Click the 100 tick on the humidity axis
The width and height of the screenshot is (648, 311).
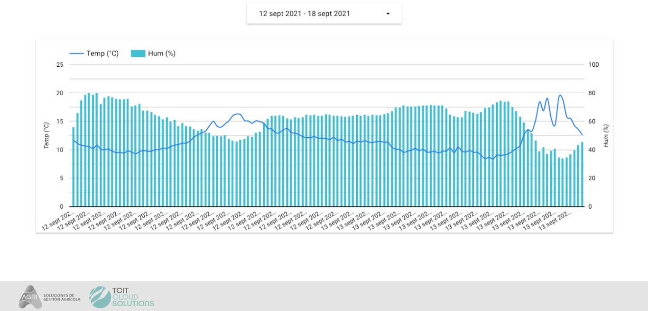pyautogui.click(x=593, y=65)
